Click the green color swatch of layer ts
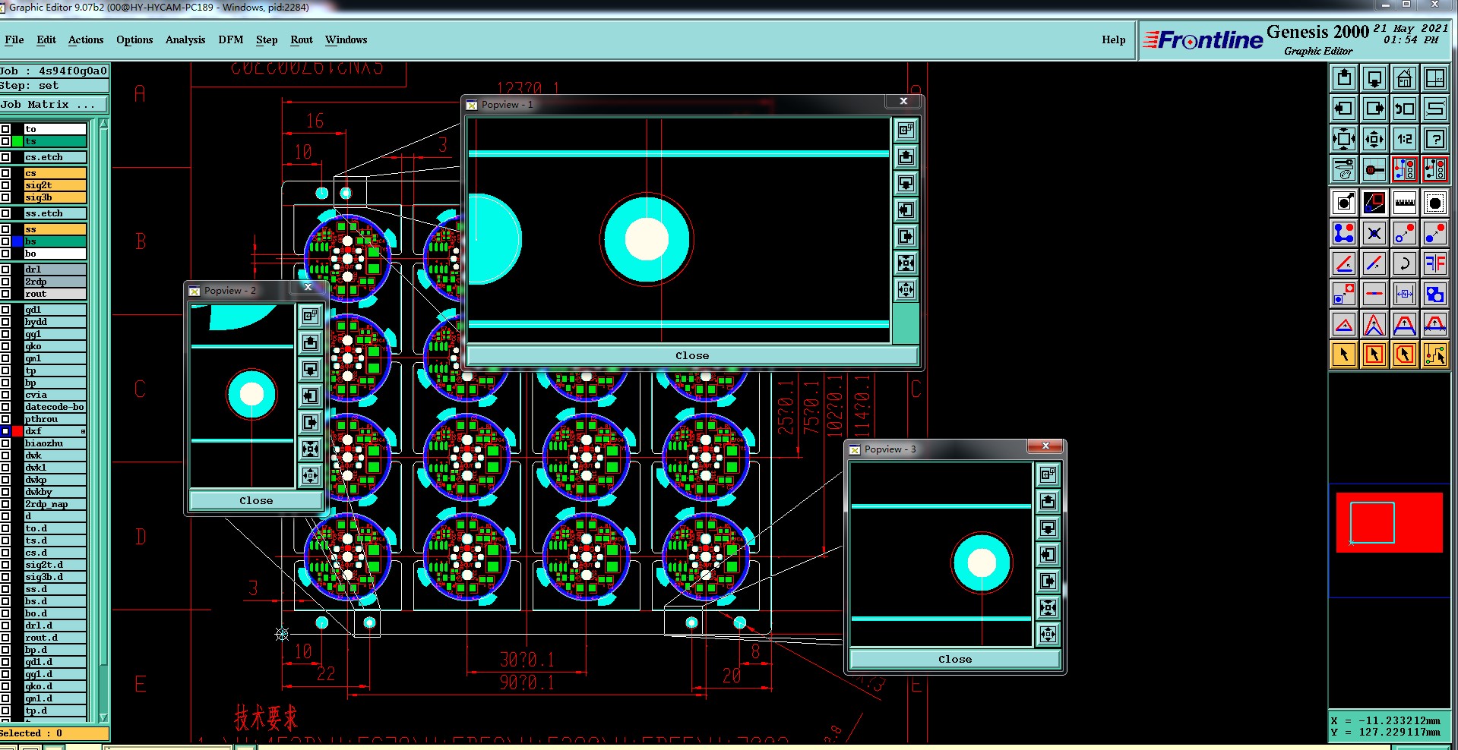1458x750 pixels. (17, 141)
